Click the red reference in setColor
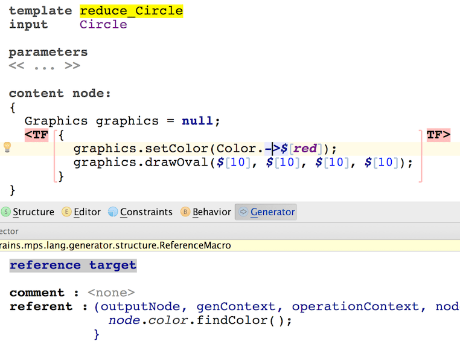The width and height of the screenshot is (460, 353). 305,149
